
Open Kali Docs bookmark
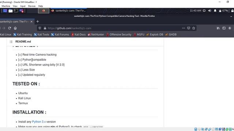point(78,35)
